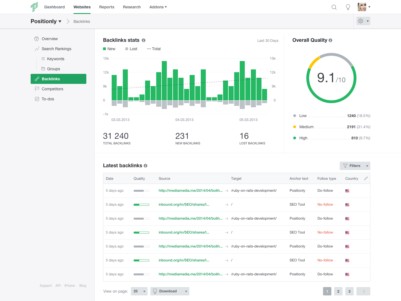Click the breadcrumb chevron after Positionly

point(68,21)
